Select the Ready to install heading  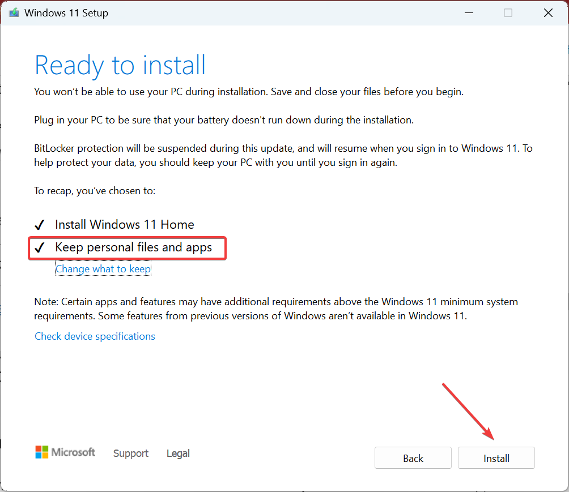point(120,66)
